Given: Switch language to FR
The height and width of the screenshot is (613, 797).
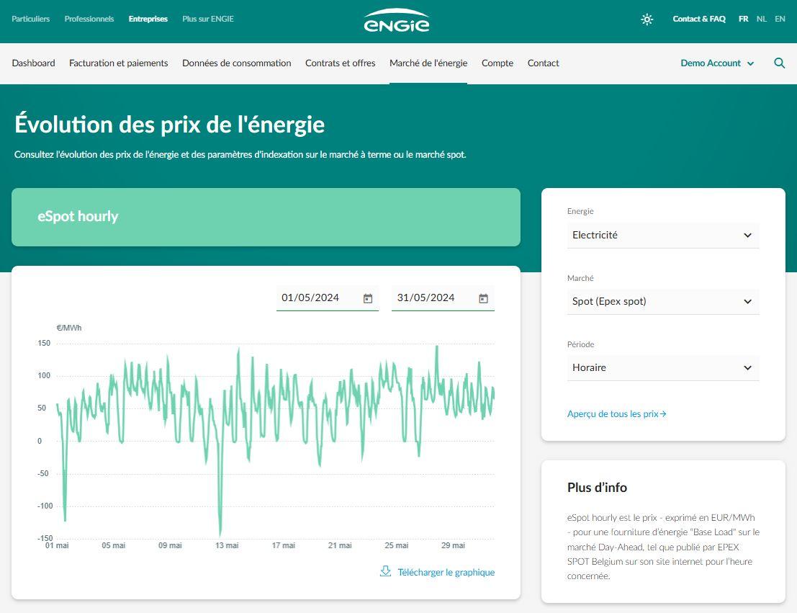Looking at the screenshot, I should coord(743,19).
